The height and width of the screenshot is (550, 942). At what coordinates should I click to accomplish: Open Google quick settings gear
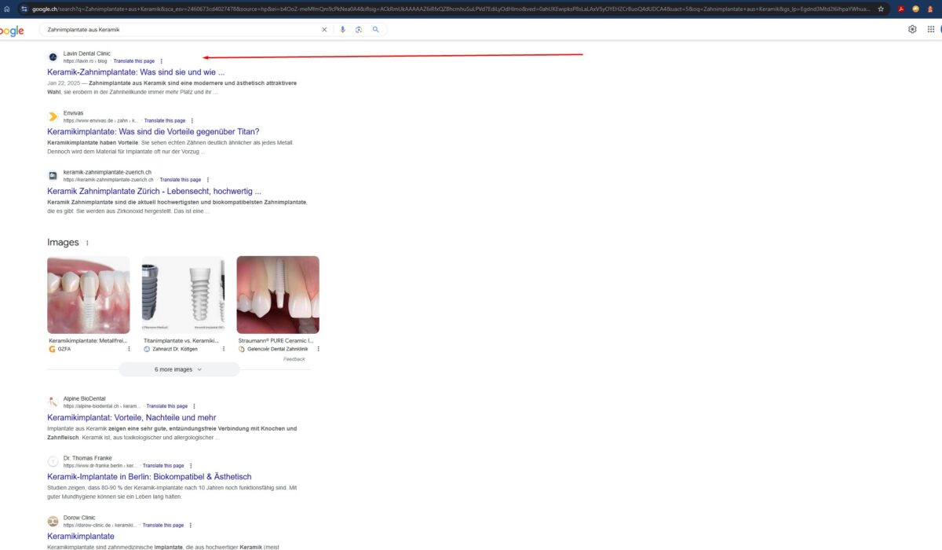[912, 29]
